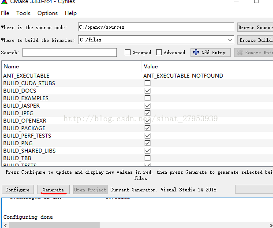Open the File menu

tap(5, 13)
